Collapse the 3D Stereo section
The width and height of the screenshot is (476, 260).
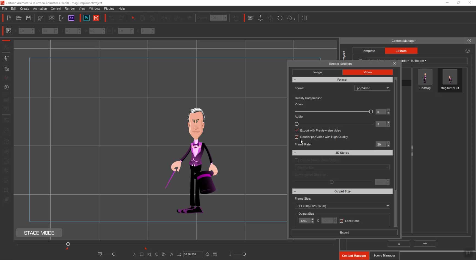click(295, 153)
